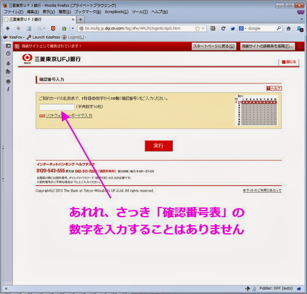Open the search engine Google dropdown
This screenshot has width=307, height=294.
243,28
